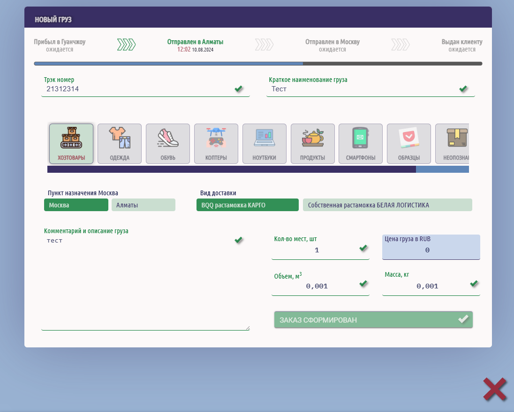514x412 pixels.
Task: Click the ЗАКАЗ СФОРМИРОВАН button
Action: (373, 320)
